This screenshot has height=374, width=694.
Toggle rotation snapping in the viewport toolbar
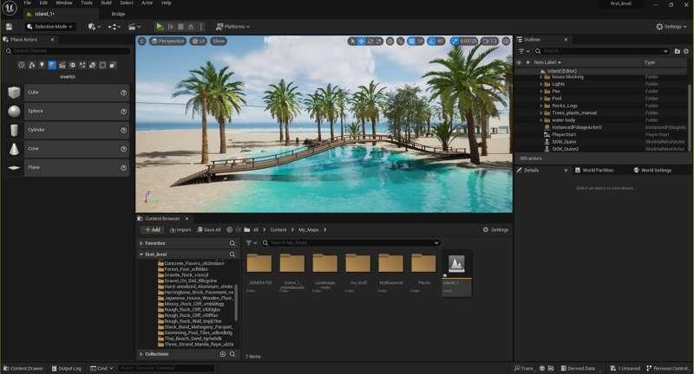pyautogui.click(x=431, y=41)
